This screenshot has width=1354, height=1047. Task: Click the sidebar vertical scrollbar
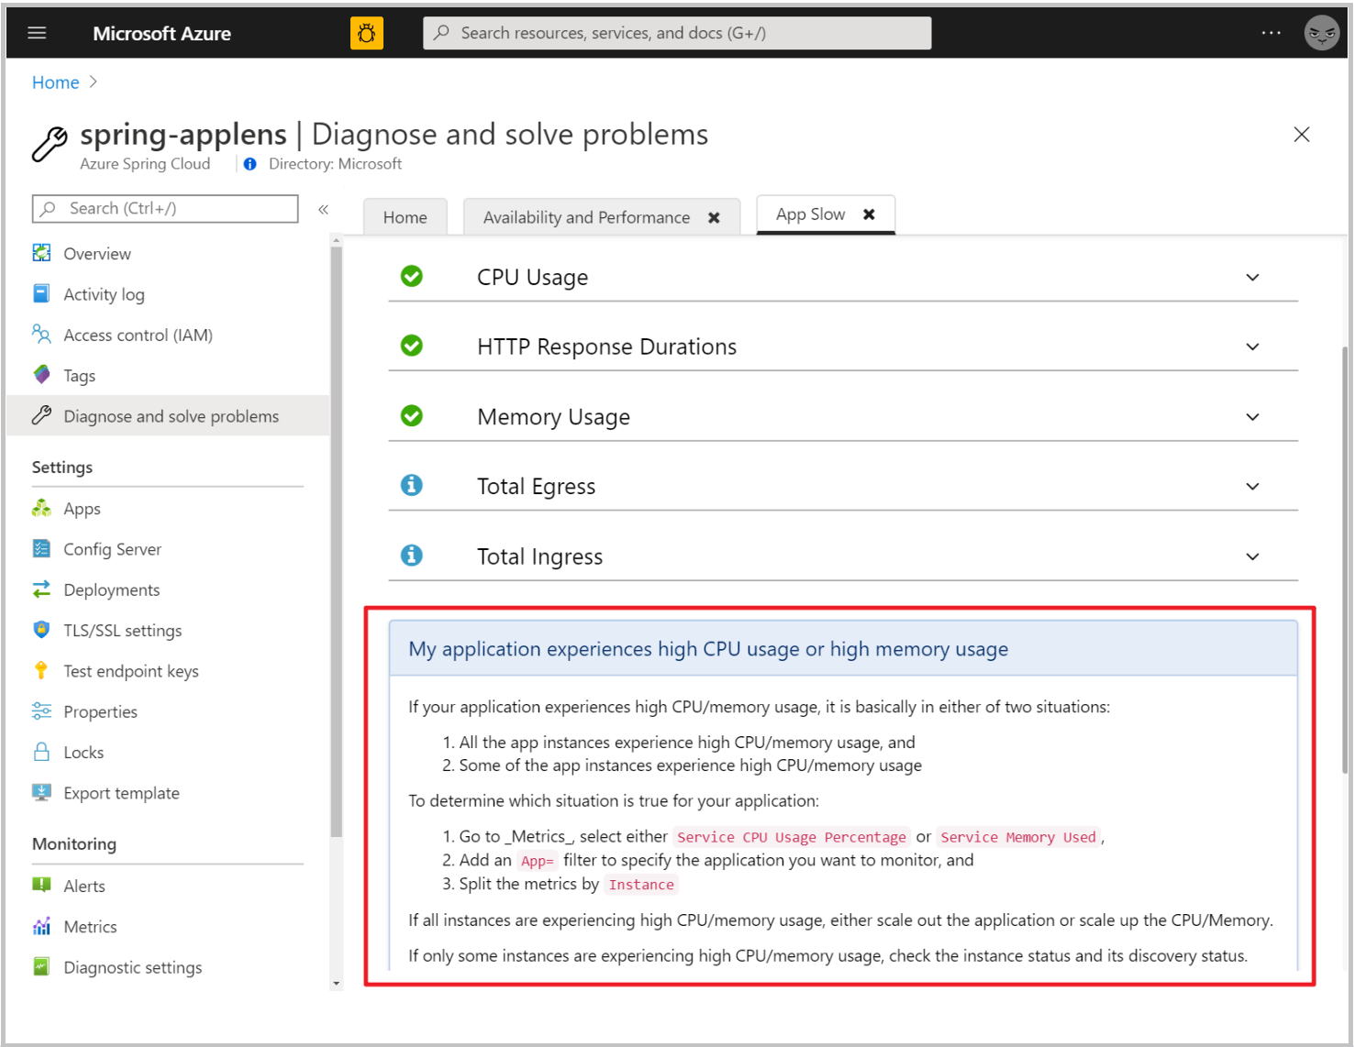click(336, 541)
